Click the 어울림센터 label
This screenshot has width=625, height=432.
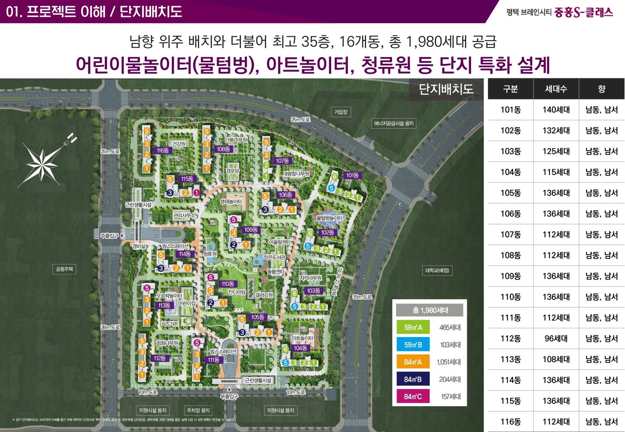(x=279, y=242)
